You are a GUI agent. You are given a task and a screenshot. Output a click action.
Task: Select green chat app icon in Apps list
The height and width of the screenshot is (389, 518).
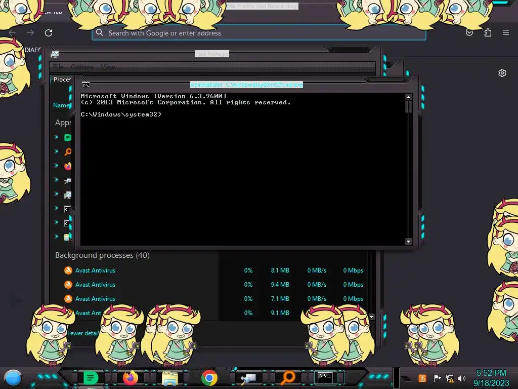coord(68,138)
